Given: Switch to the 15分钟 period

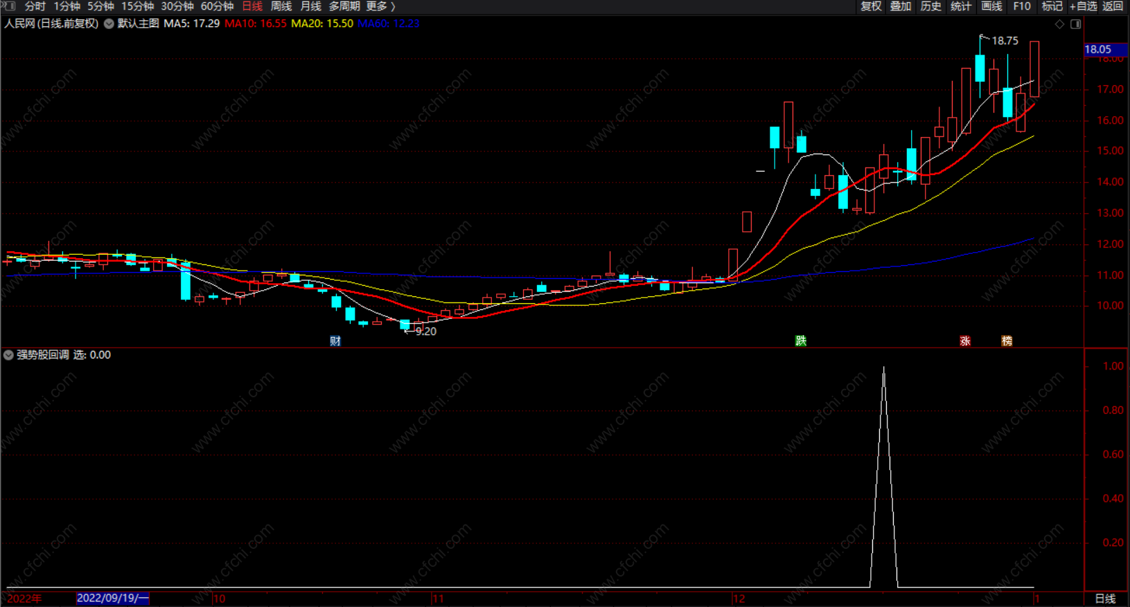Looking at the screenshot, I should tap(138, 6).
